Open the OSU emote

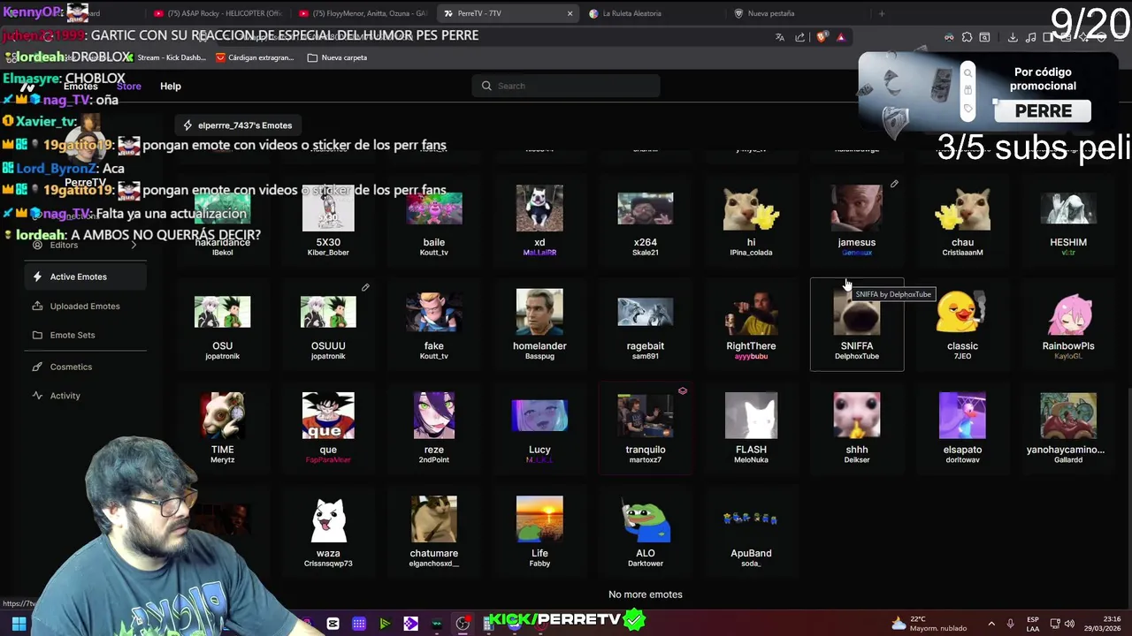(222, 325)
